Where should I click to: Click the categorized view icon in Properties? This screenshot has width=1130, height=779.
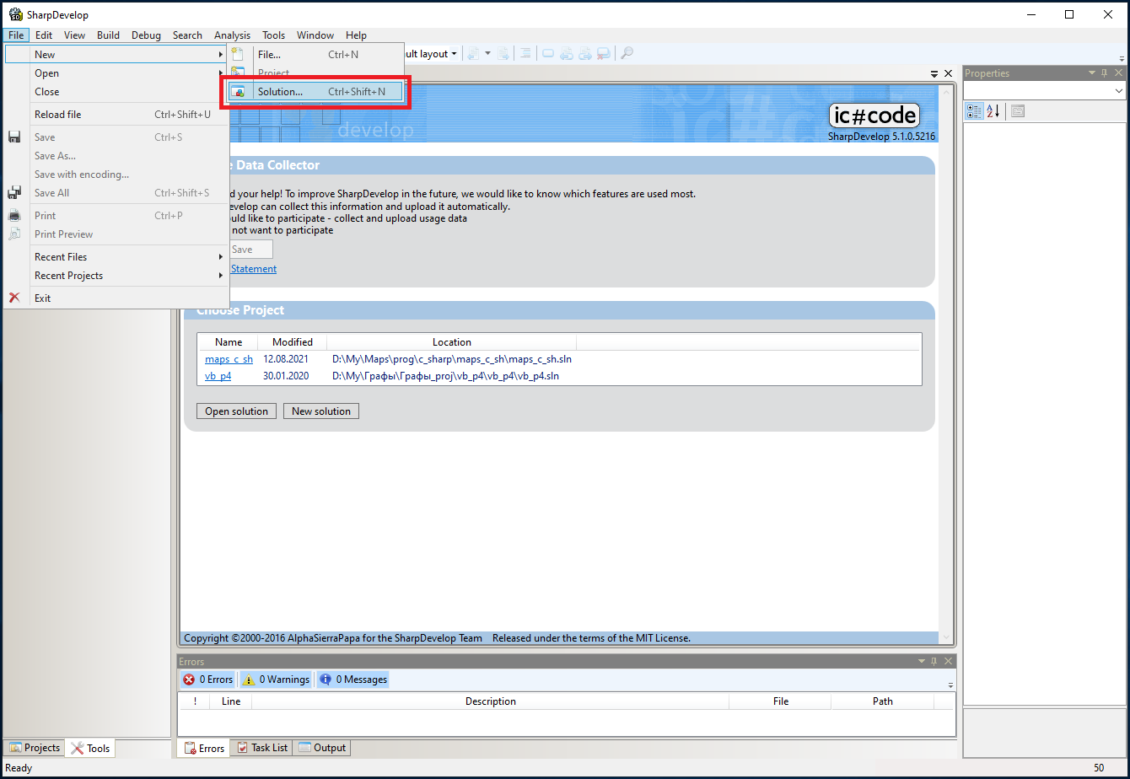click(974, 110)
